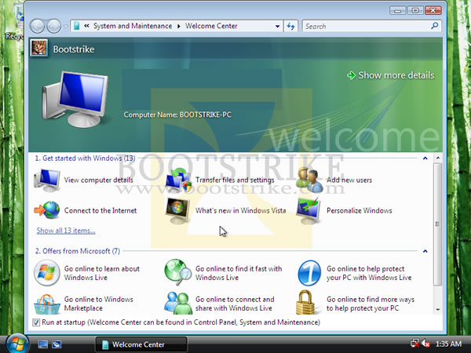Select System and Maintenance breadcrumb
The width and height of the screenshot is (471, 353).
click(133, 26)
